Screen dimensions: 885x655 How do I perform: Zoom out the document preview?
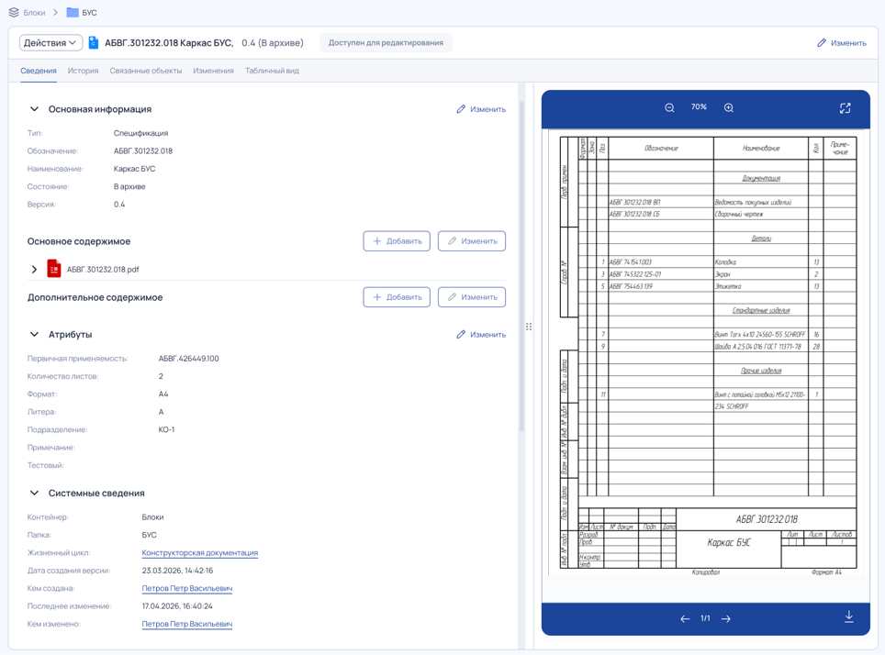(x=669, y=107)
